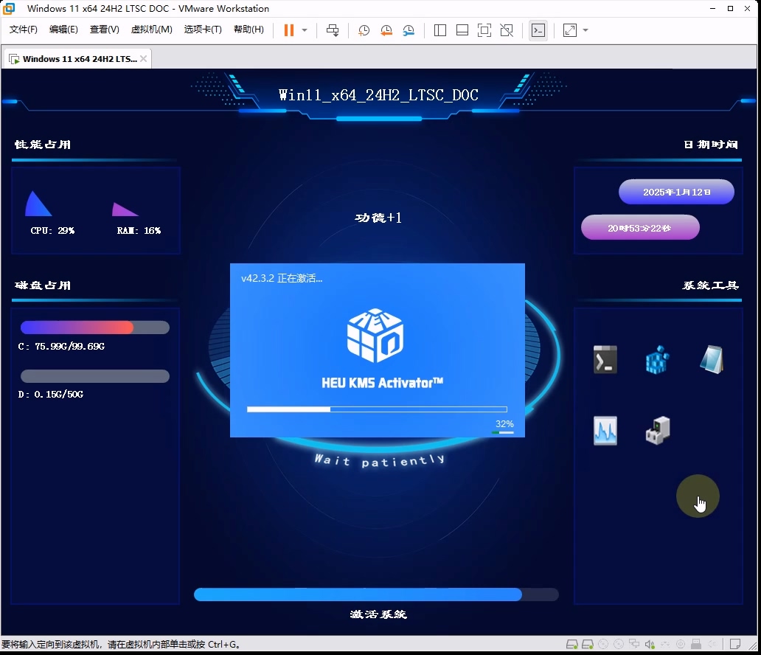Image resolution: width=761 pixels, height=655 pixels.
Task: Click the 2025年1月12日 date pill
Action: point(676,192)
